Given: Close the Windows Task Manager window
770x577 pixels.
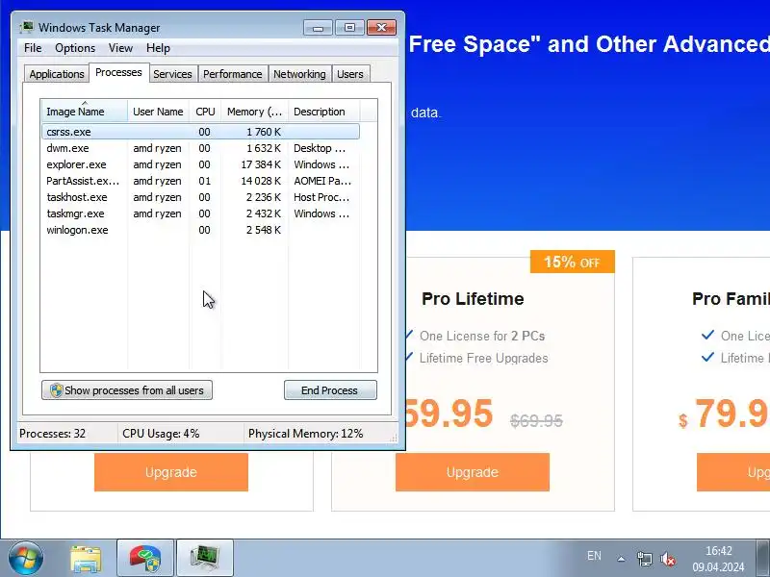Looking at the screenshot, I should (x=381, y=28).
